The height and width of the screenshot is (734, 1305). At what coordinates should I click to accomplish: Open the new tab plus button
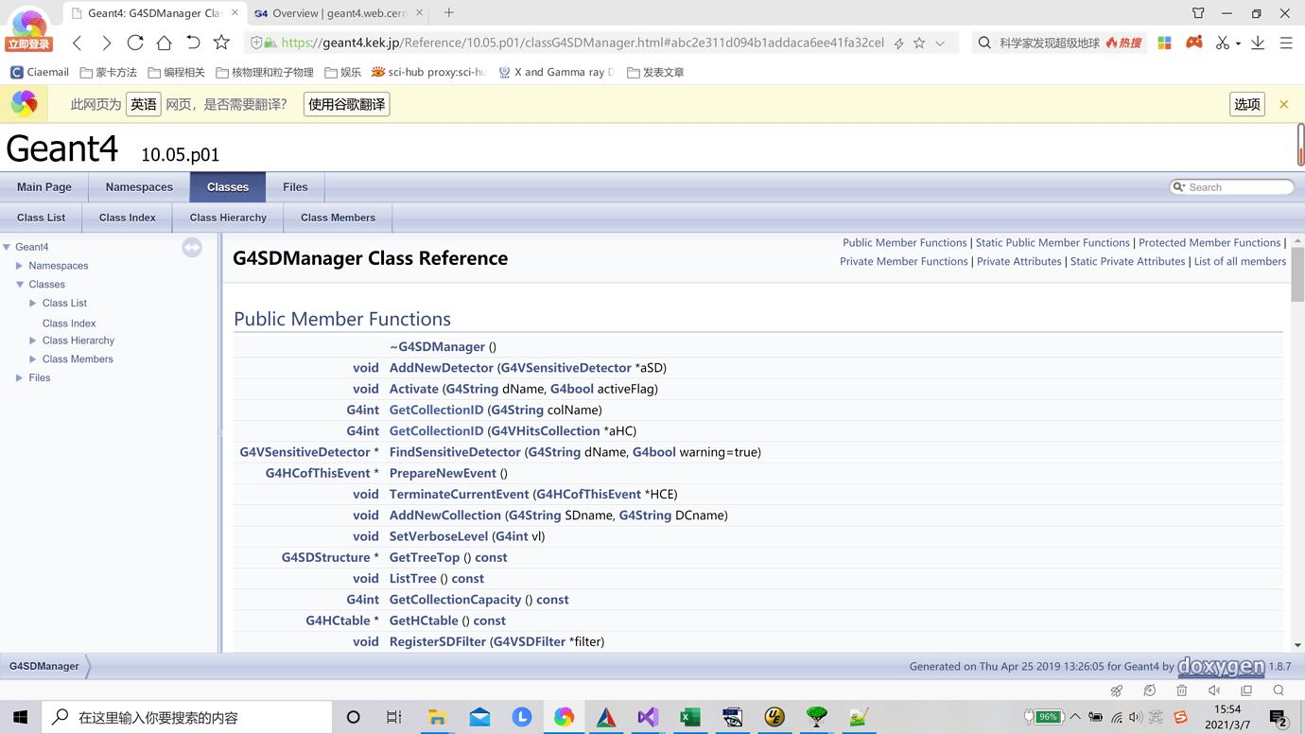click(x=449, y=13)
